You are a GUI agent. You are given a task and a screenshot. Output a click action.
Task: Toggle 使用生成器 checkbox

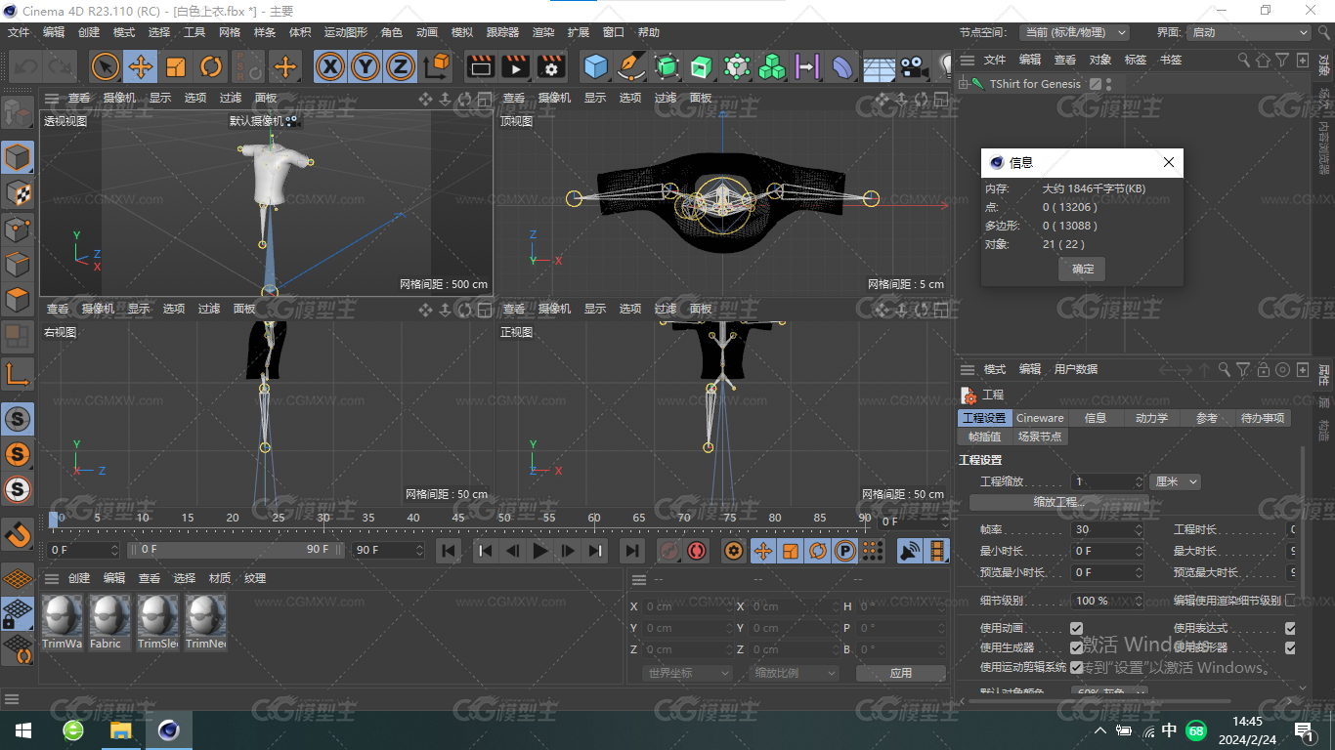coord(1076,647)
